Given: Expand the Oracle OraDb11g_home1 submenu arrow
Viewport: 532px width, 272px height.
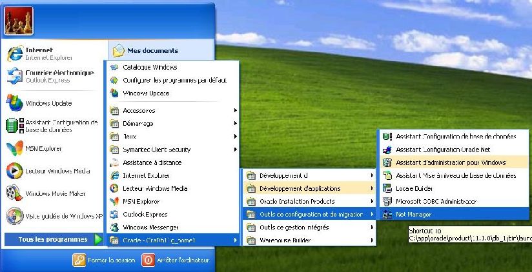Looking at the screenshot, I should pyautogui.click(x=235, y=240).
